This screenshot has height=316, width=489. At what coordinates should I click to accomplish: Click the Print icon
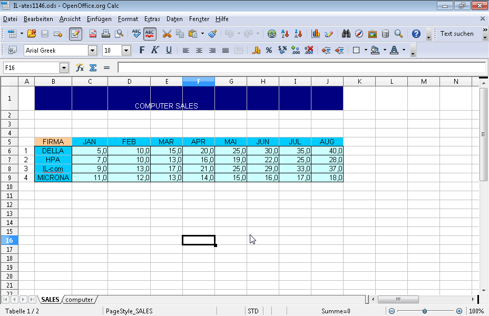(x=106, y=34)
